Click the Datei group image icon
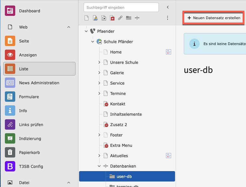Screen dimensions: 246x187 point(10,182)
